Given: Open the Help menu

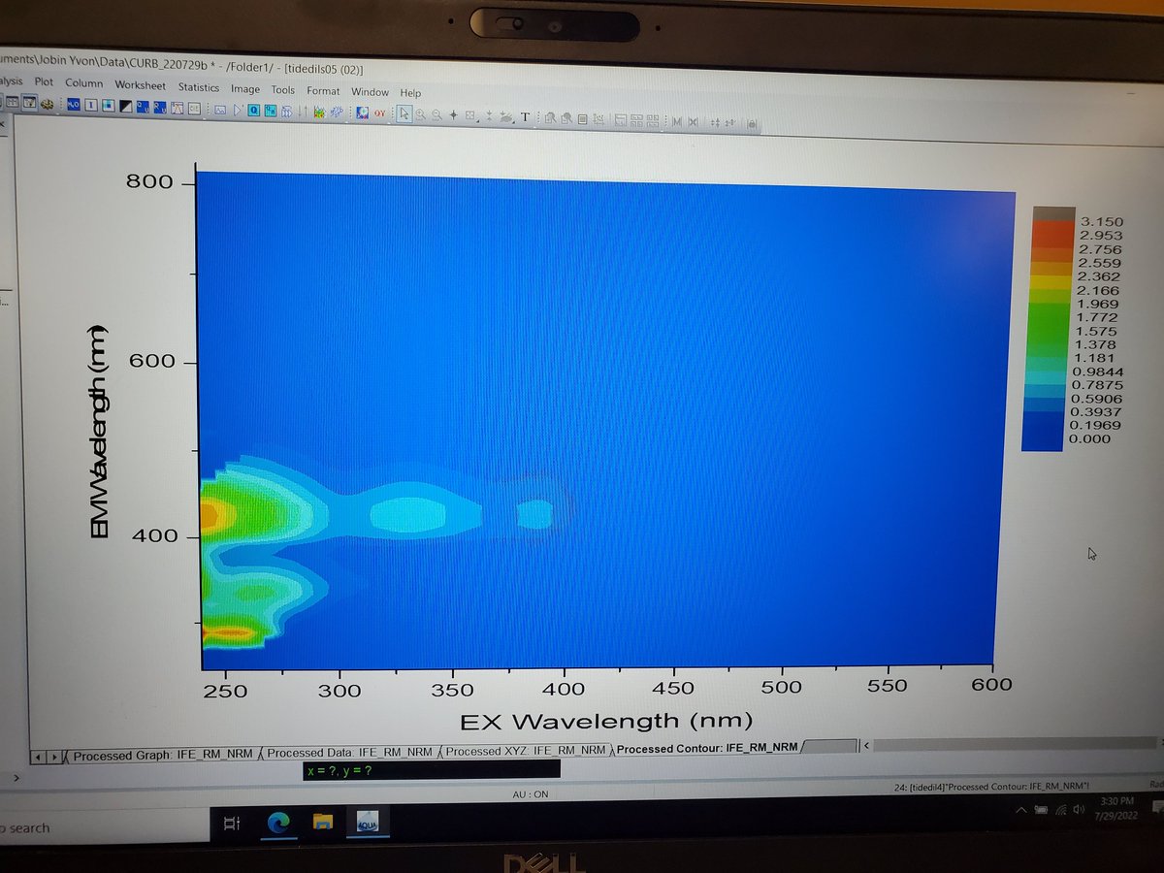Looking at the screenshot, I should [410, 93].
